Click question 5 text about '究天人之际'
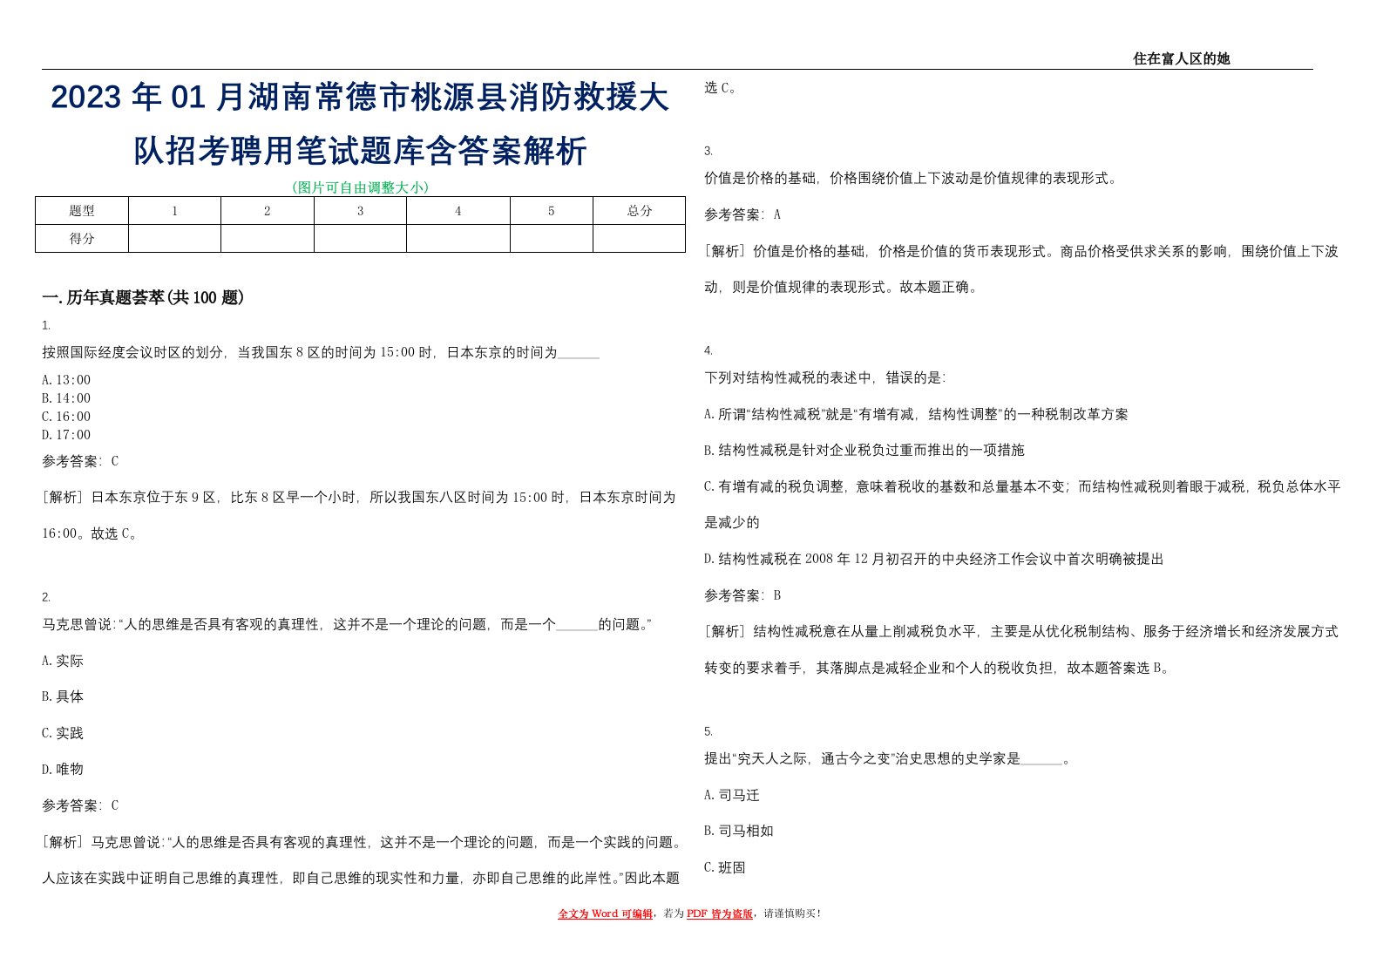Screen dimensions: 1383x978 pos(887,758)
